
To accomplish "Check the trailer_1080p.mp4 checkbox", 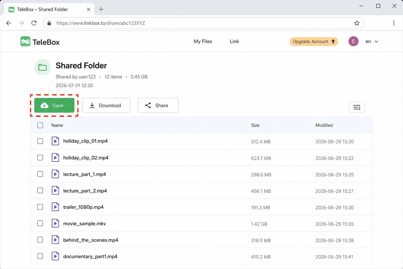I will 40,207.
